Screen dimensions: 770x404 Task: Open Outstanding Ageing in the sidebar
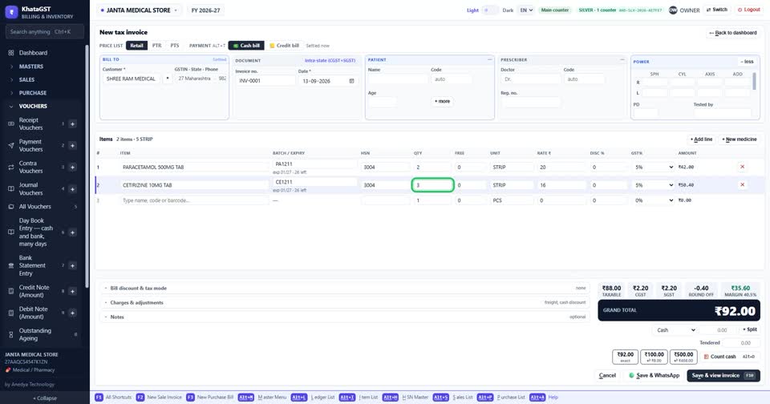point(34,334)
